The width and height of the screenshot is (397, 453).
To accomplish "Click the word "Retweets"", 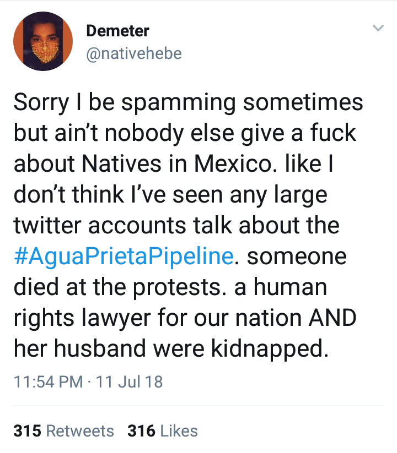I will (x=80, y=430).
